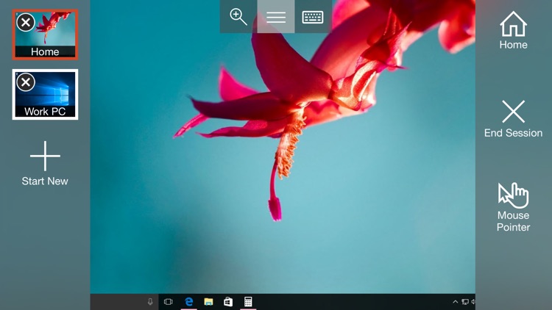
Task: Show the on-screen keyboard
Action: tap(313, 16)
